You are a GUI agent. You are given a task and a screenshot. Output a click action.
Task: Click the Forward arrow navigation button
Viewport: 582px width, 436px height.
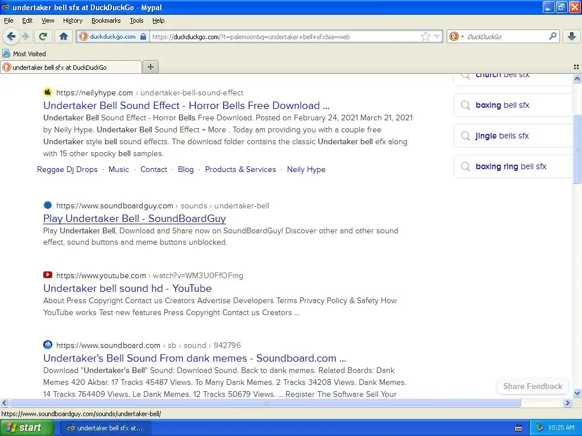[x=25, y=36]
